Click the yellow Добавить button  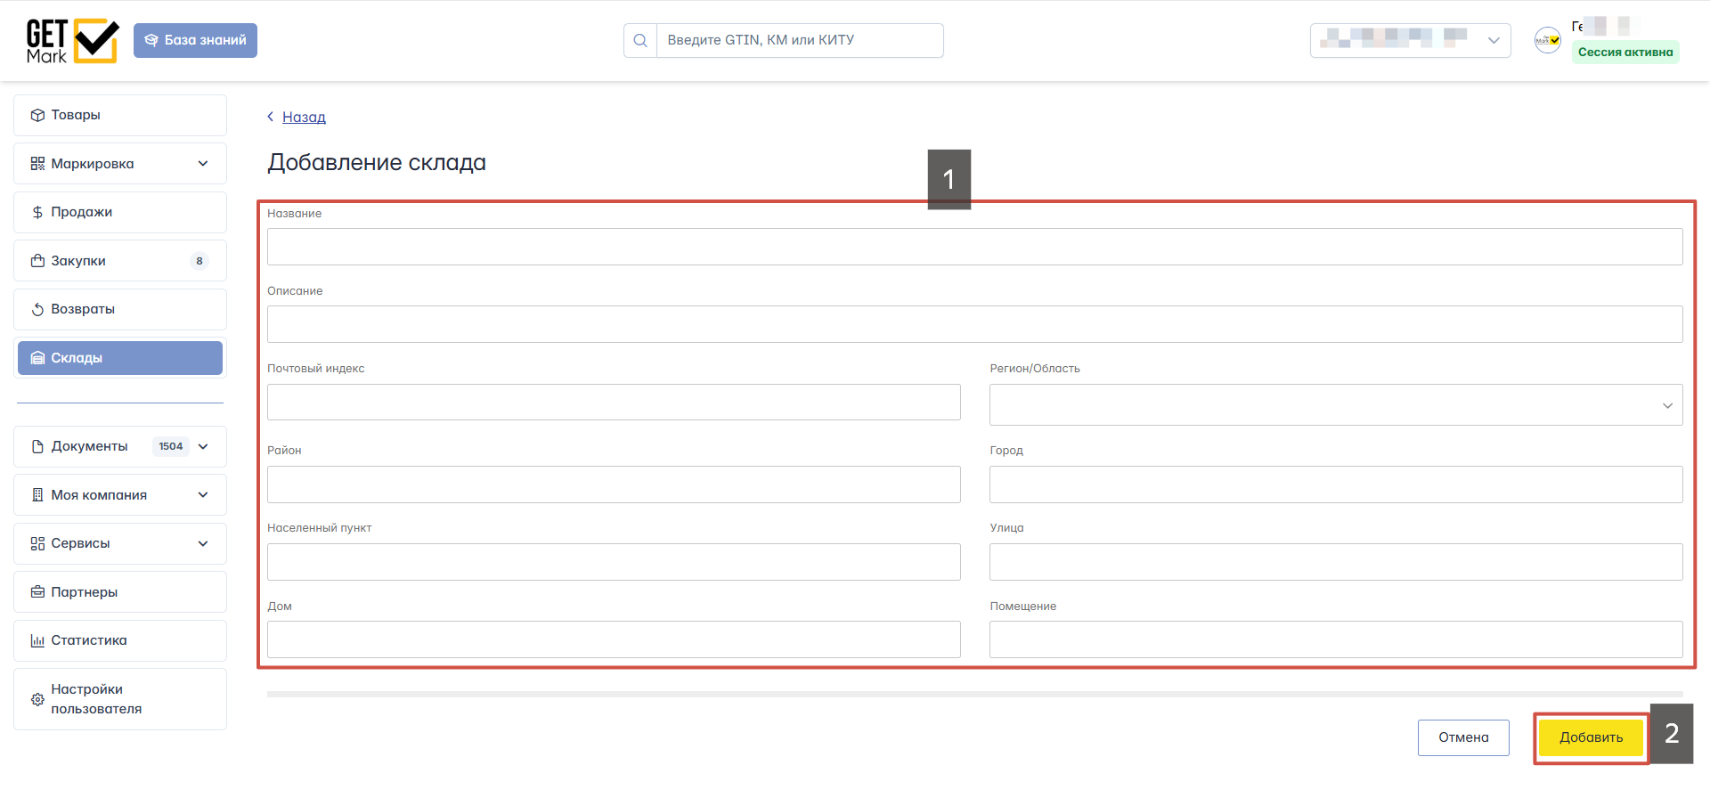click(x=1592, y=737)
